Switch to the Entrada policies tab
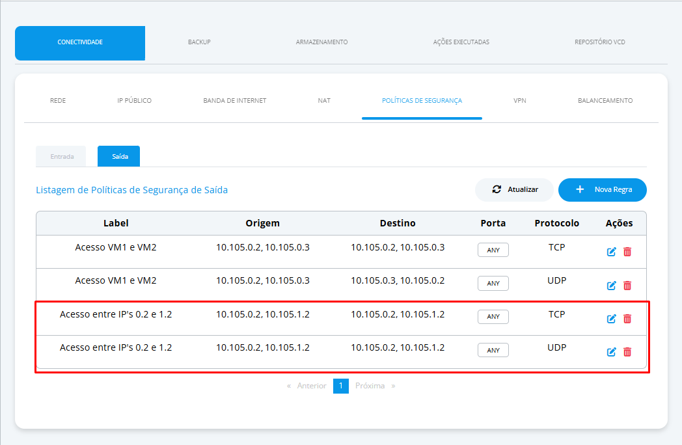The image size is (682, 445). pyautogui.click(x=61, y=156)
